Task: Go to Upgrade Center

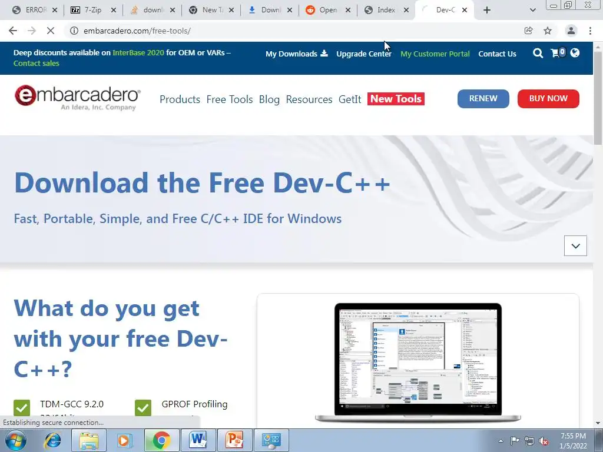Action: (364, 54)
